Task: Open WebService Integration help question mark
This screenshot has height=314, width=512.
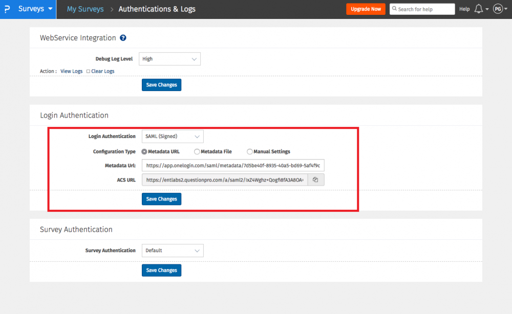Action: [122, 37]
